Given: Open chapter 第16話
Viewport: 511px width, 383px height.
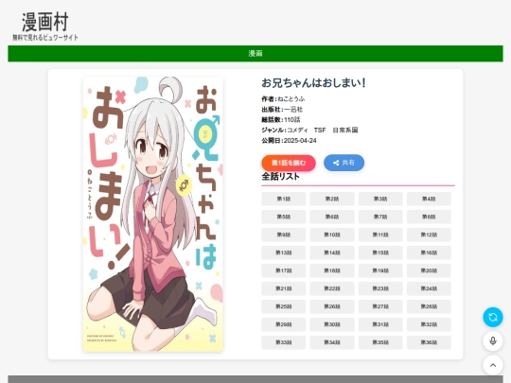Looking at the screenshot, I should click(x=429, y=252).
